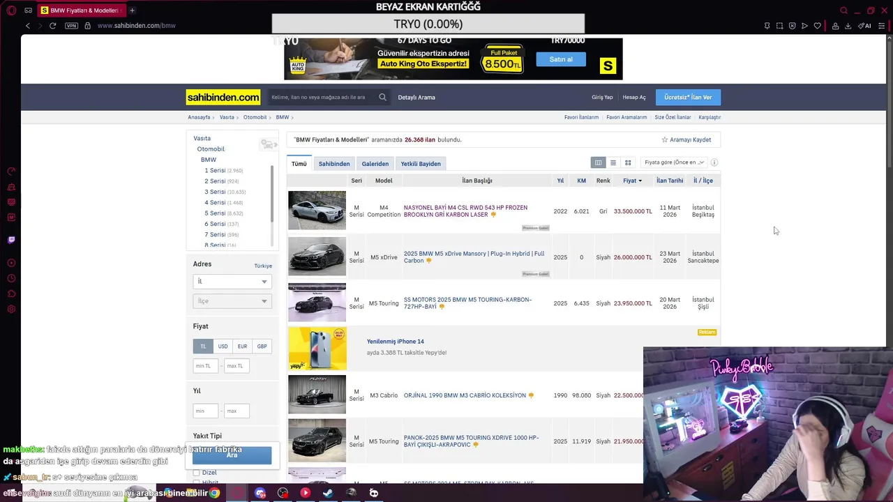Switch to the Sahibinden tab

[334, 164]
